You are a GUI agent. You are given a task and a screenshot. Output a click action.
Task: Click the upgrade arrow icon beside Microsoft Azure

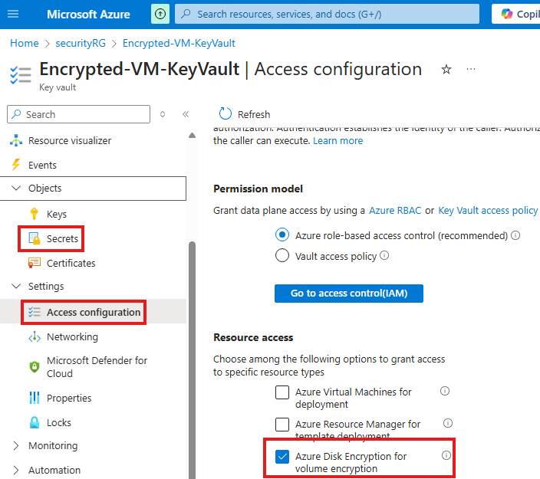(160, 14)
